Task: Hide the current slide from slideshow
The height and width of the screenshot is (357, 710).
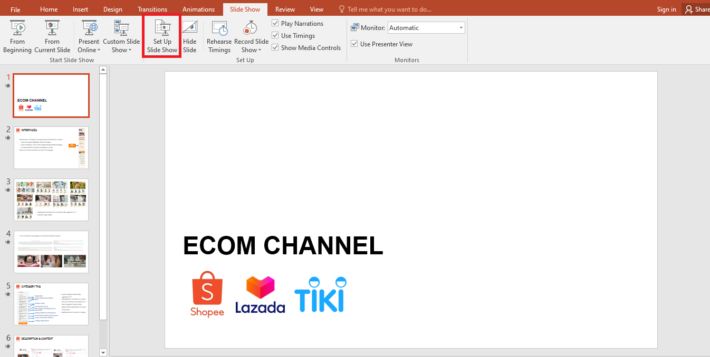Action: [x=189, y=35]
